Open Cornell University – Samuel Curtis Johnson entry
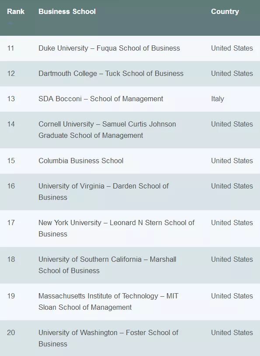 click(x=107, y=130)
